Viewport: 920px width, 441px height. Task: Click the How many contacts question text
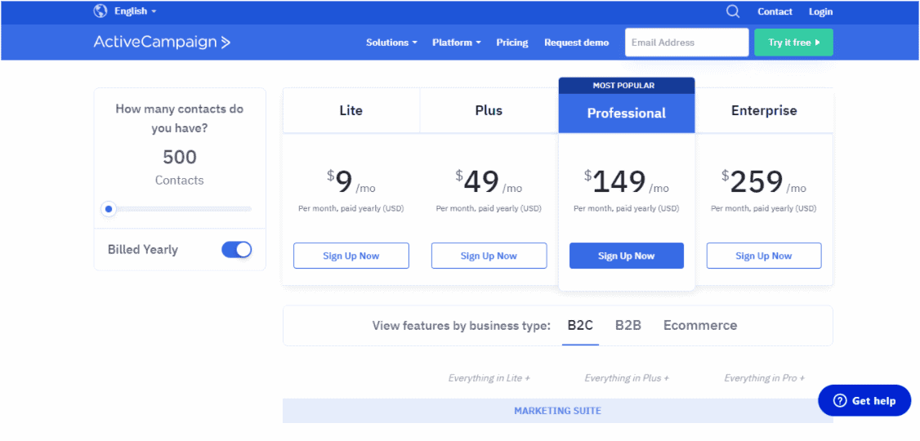click(180, 118)
